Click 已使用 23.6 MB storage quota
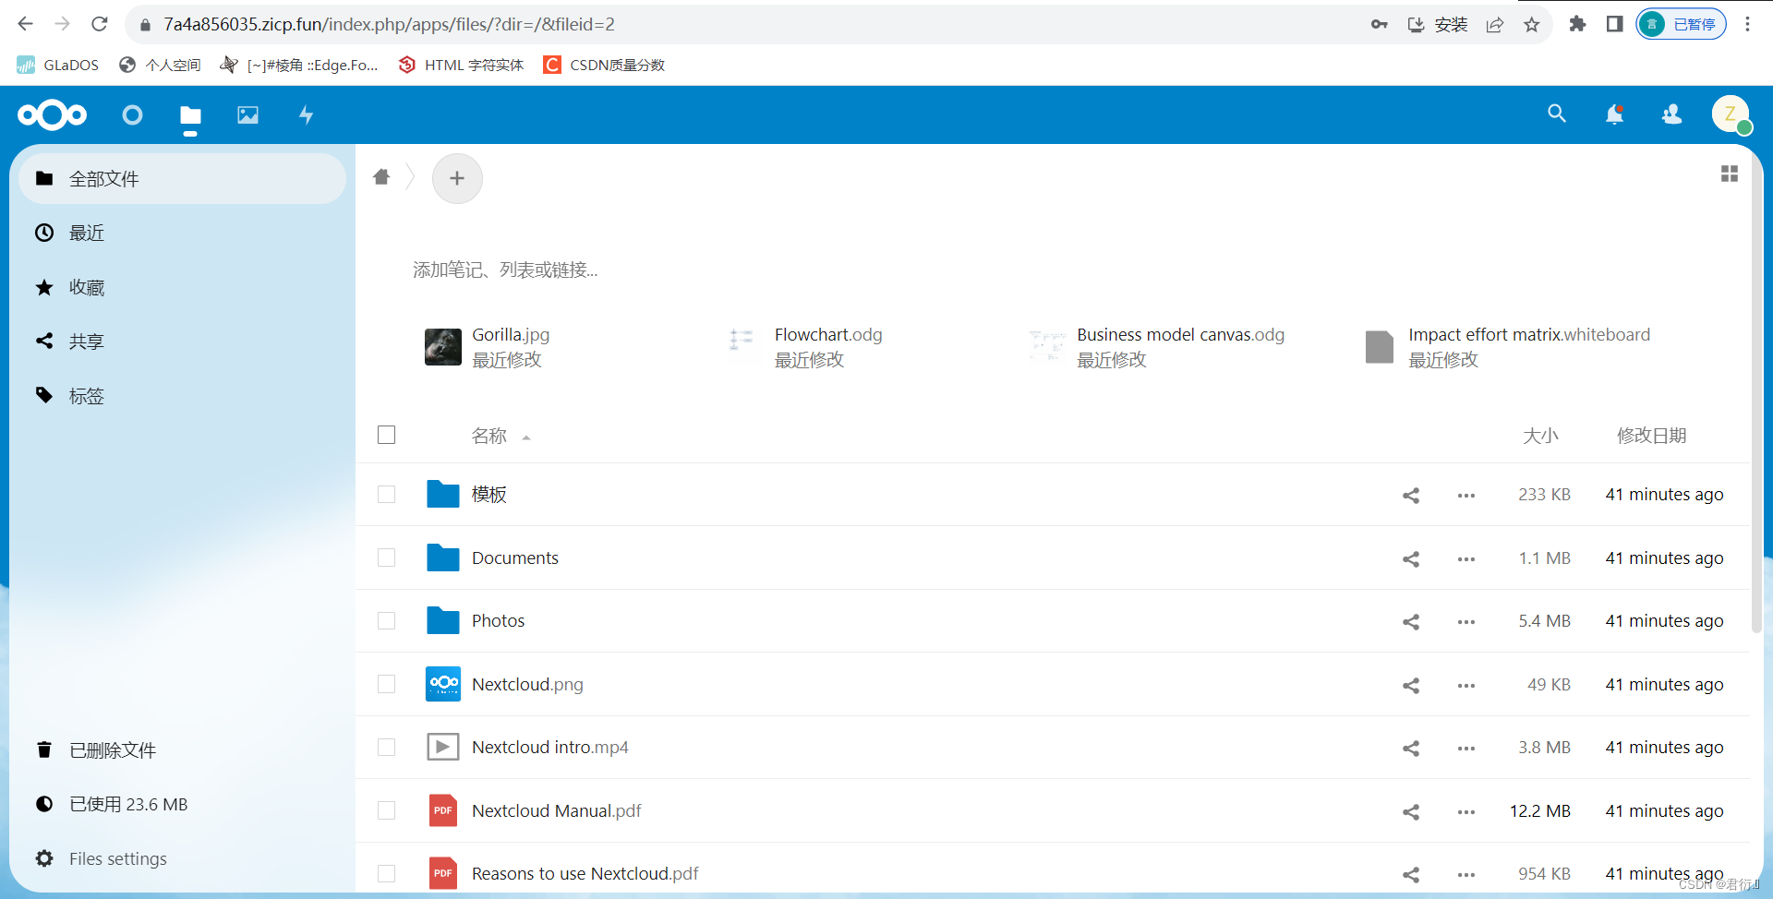The image size is (1773, 899). pos(182,804)
